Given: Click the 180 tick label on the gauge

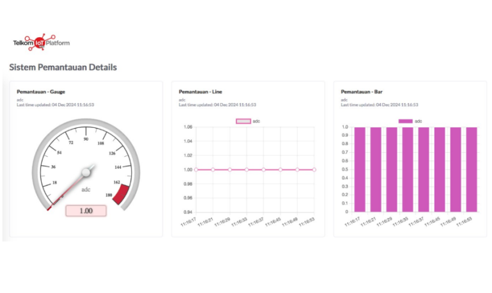Looking at the screenshot, I should 109,195.
